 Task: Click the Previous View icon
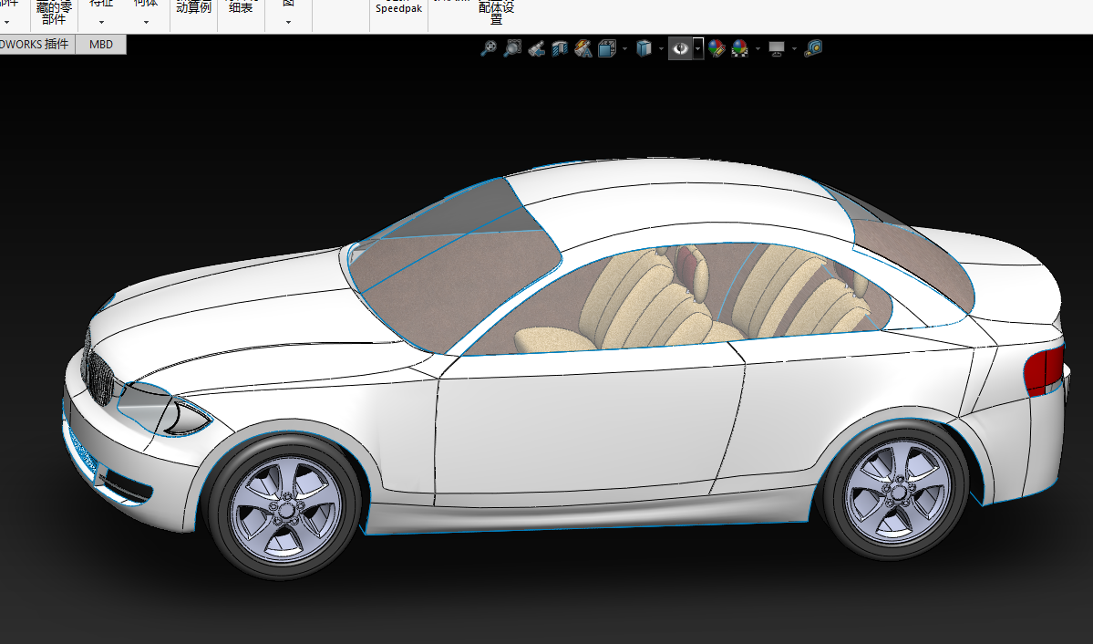pyautogui.click(x=536, y=48)
